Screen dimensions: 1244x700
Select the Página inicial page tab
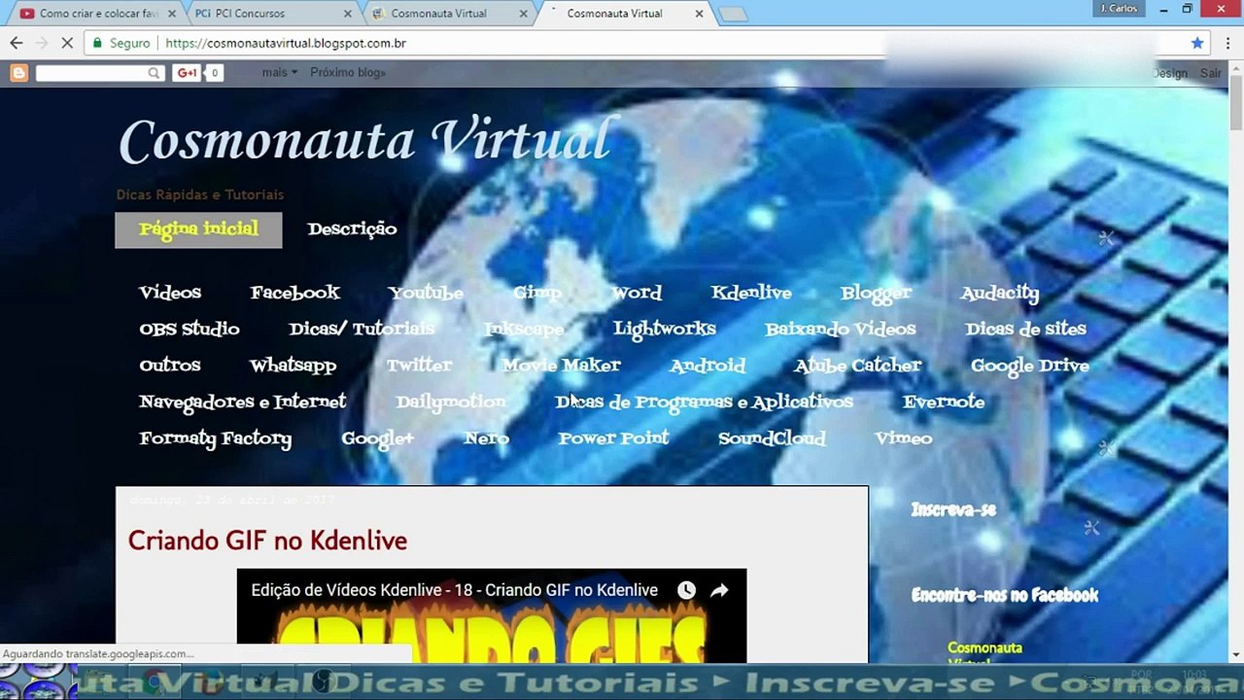point(198,229)
